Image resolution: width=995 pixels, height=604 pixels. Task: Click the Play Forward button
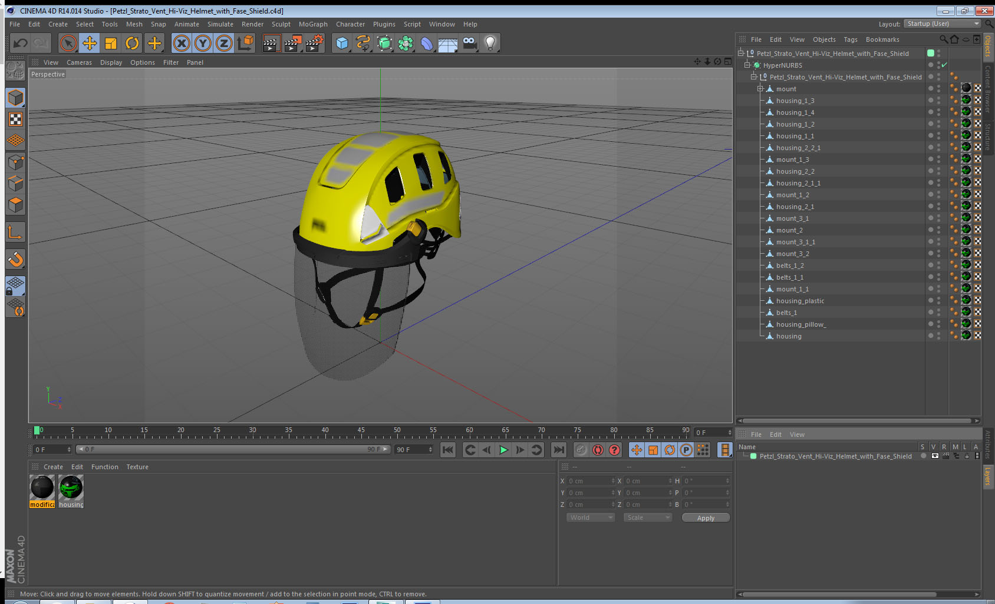503,450
